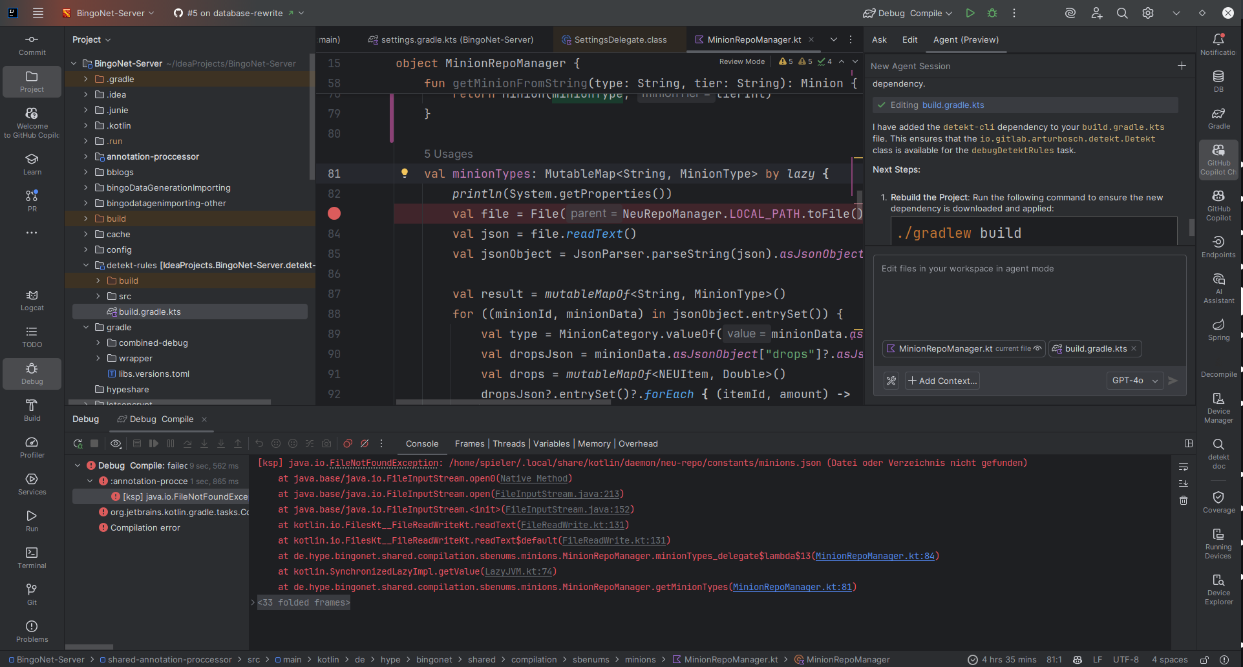Toggle soft-wrap in console

tap(1184, 467)
